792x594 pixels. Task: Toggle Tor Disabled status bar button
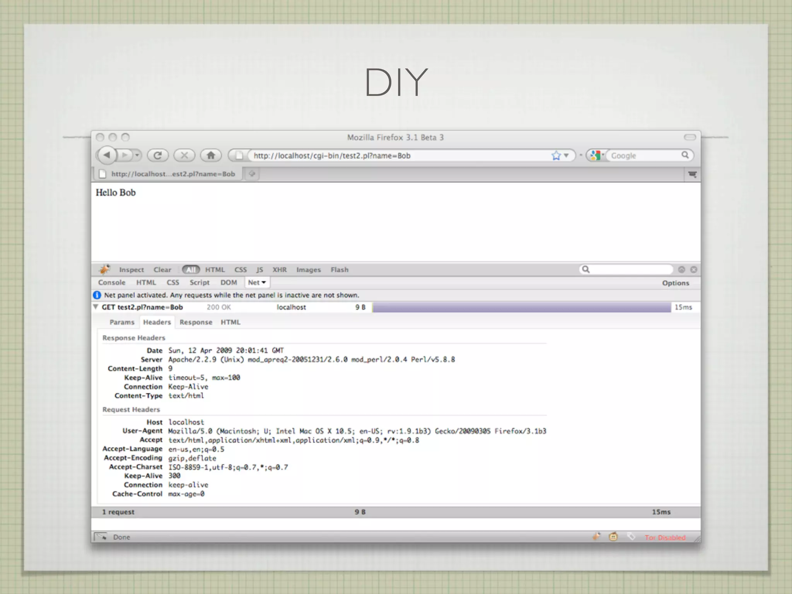(x=665, y=538)
